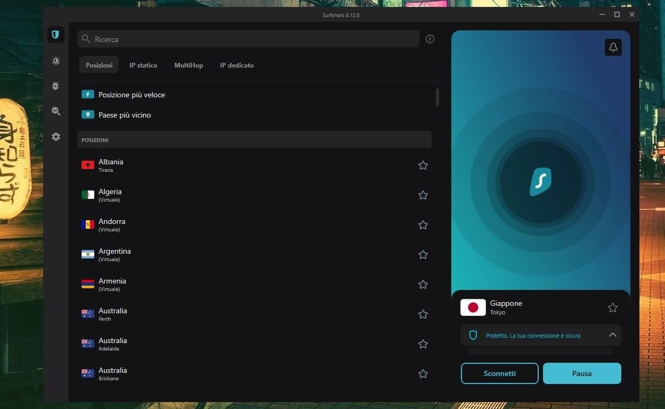Open the Antivirus bug sidebar icon
The image size is (665, 409).
click(55, 86)
